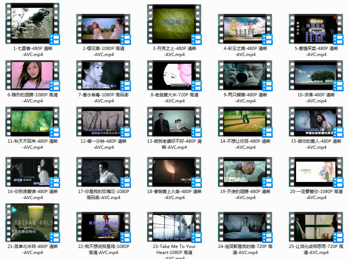Click the filename "17-你是我的玫瑰花-1080P 高码率-AVC.mp4"
The width and height of the screenshot is (349, 259).
click(103, 194)
